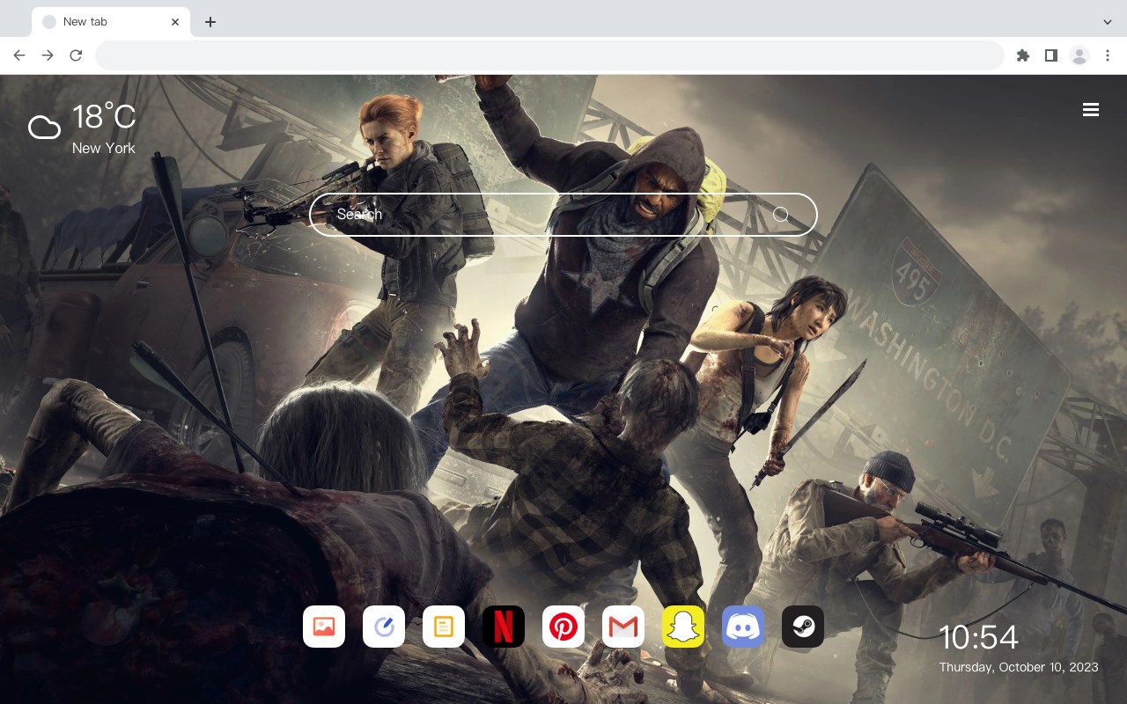Launch the Pinterest shortcut
Image resolution: width=1127 pixels, height=704 pixels.
(x=563, y=627)
